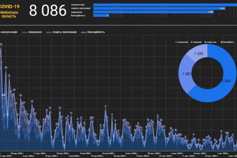Click the COVID-19 dashboard title
Viewport: 237px width, 158px height.
(11, 6)
